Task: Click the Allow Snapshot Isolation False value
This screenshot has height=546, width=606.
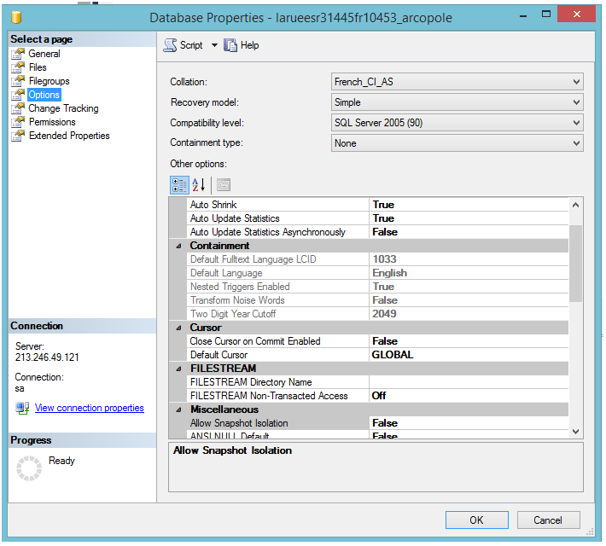Action: click(x=469, y=423)
